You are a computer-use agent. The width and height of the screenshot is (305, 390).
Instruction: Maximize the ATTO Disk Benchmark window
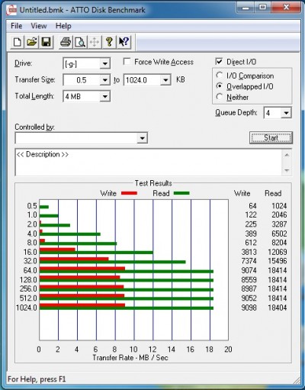[x=262, y=8]
